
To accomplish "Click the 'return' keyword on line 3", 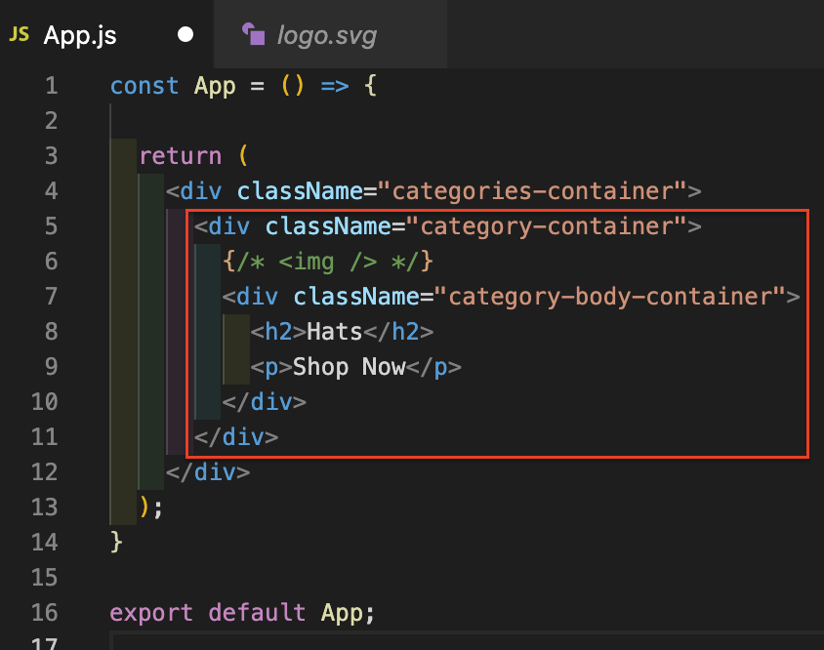I will (x=181, y=156).
